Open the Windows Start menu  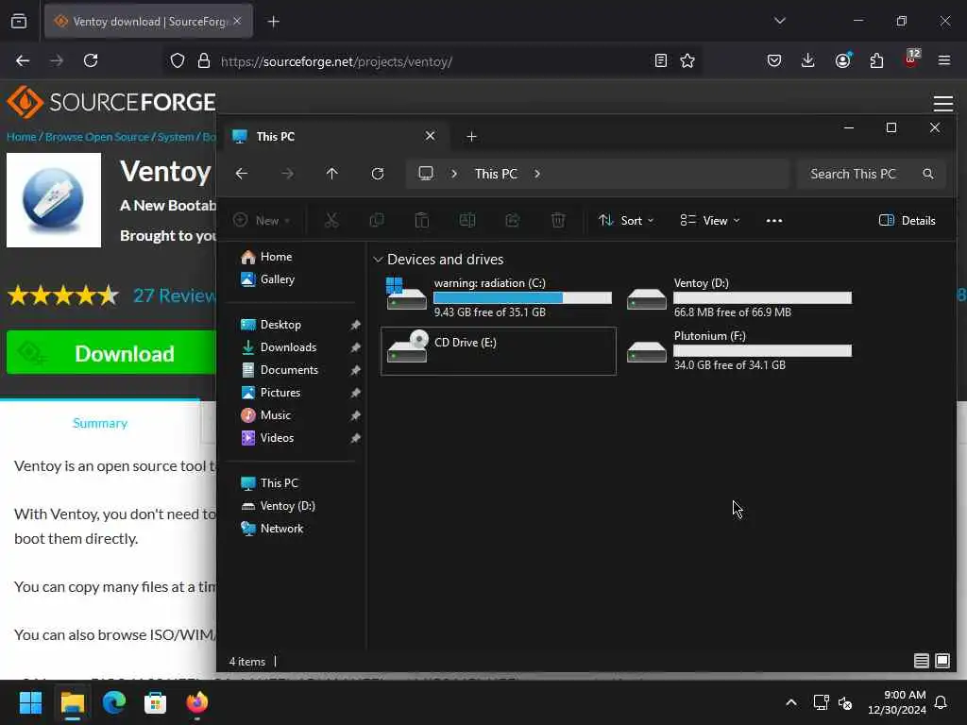[x=31, y=702]
